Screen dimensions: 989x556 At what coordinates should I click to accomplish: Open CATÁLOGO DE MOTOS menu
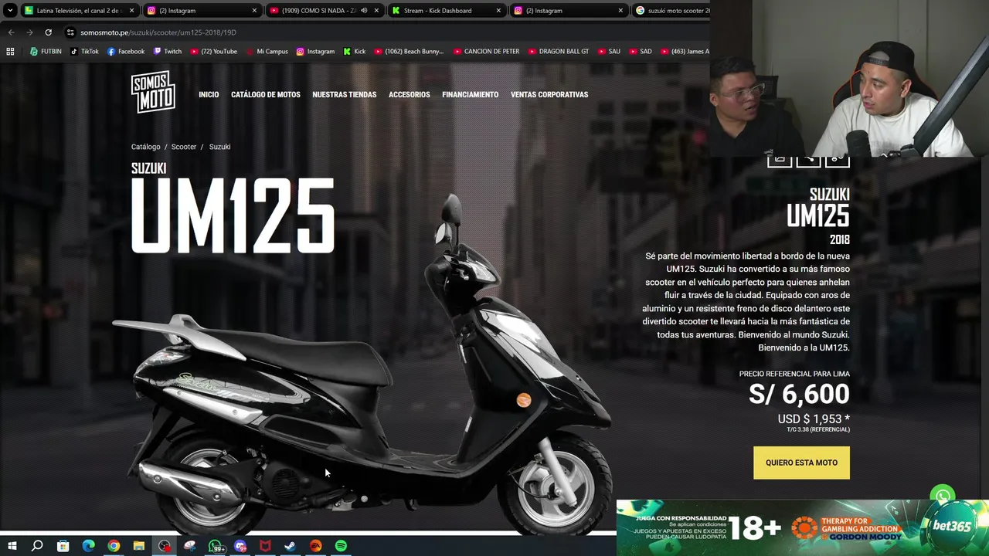click(266, 95)
